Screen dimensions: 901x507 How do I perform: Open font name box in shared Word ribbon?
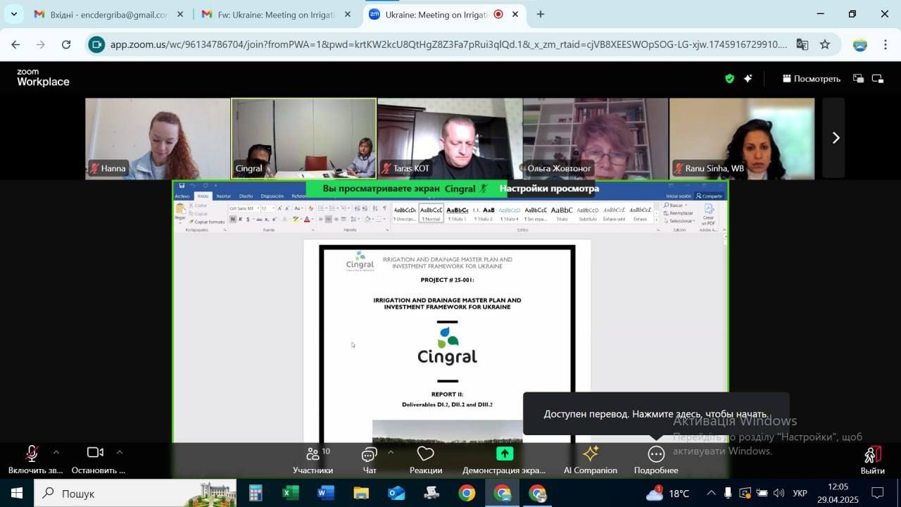tap(244, 208)
